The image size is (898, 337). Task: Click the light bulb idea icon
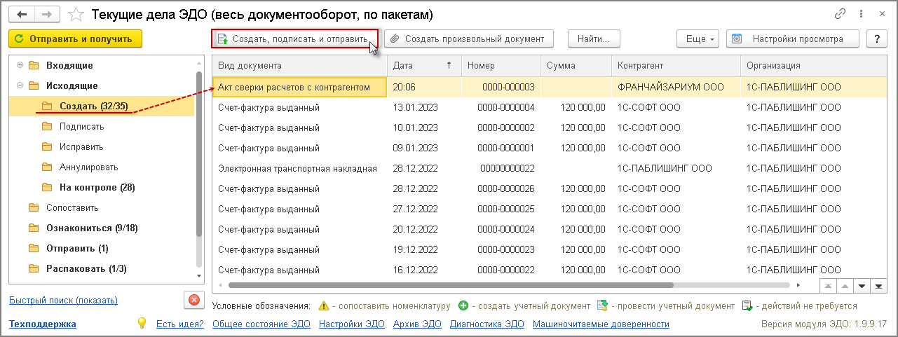coord(142,323)
